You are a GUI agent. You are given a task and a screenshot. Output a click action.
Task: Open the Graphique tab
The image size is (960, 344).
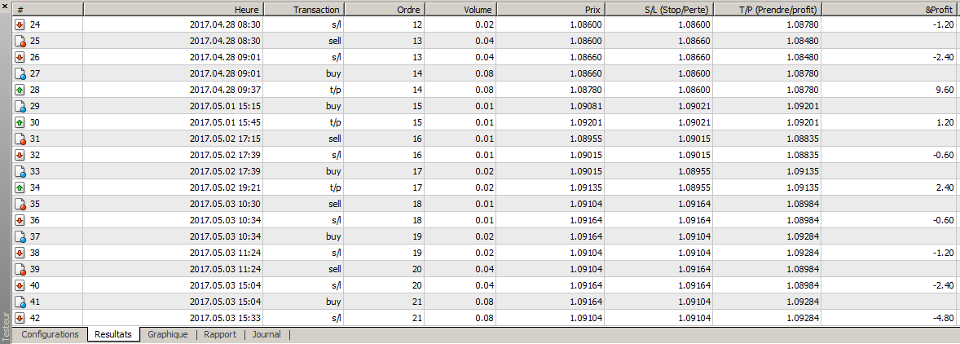tap(168, 334)
